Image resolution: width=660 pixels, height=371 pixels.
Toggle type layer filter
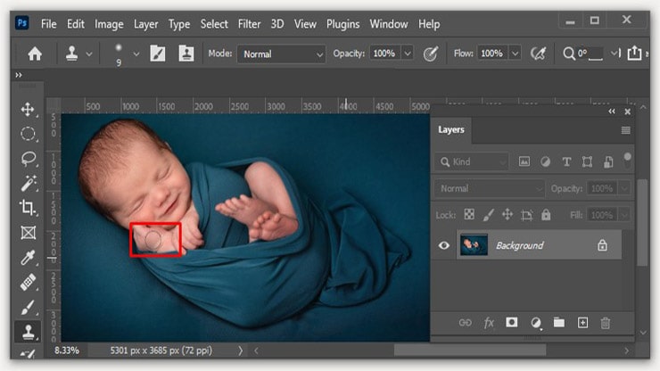tap(566, 161)
